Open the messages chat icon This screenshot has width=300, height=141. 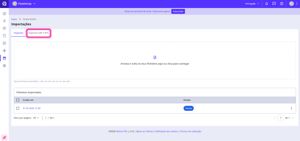(274, 4)
